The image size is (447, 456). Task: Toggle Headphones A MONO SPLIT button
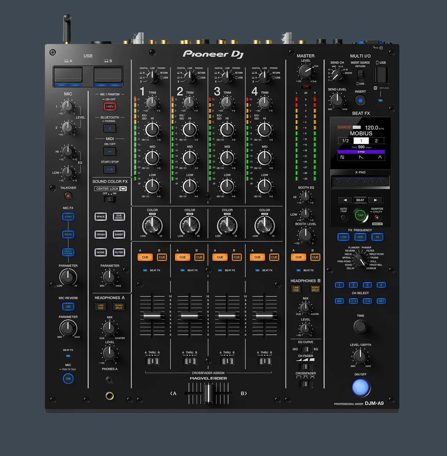119,307
